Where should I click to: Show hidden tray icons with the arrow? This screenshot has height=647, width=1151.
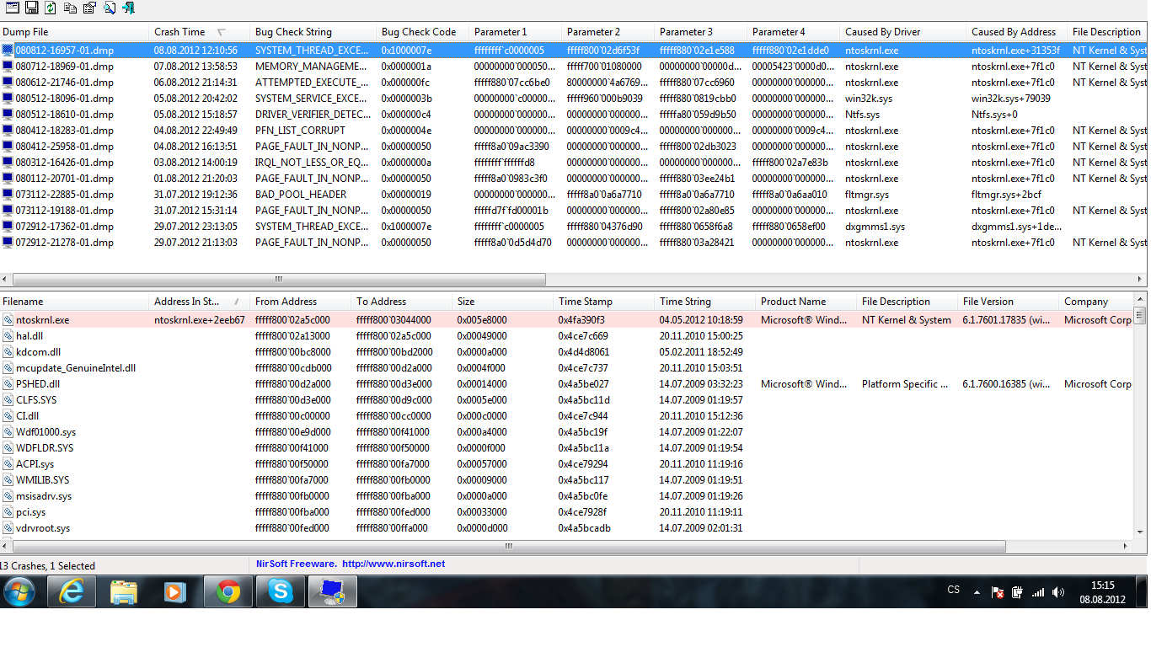[x=977, y=592]
